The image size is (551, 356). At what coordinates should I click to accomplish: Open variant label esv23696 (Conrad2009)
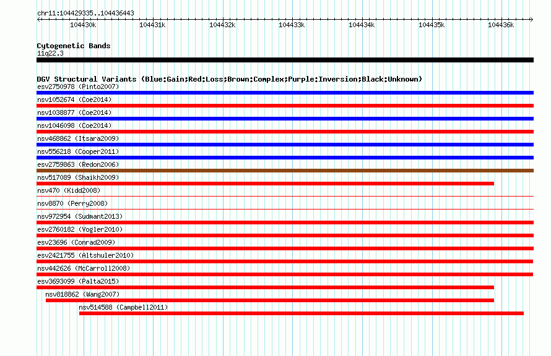coord(76,242)
